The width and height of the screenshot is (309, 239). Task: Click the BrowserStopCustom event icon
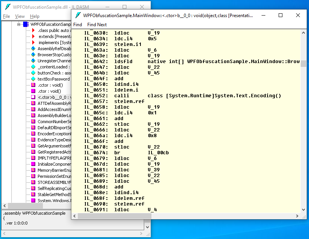tap(33, 55)
